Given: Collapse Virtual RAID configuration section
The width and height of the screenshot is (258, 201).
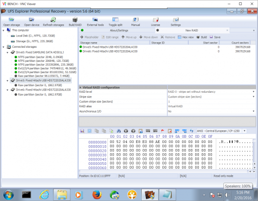Looking at the screenshot, I should (x=80, y=88).
